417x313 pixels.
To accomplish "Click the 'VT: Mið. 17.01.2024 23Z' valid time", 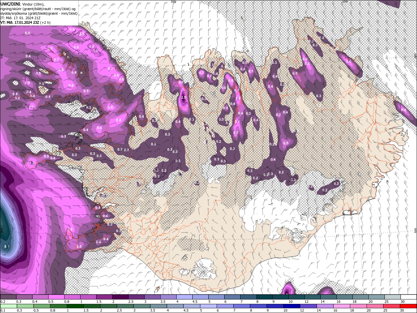I will [19, 22].
